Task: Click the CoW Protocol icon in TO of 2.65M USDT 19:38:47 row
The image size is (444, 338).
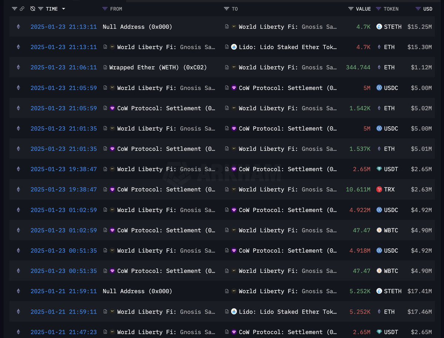Action: pyautogui.click(x=234, y=169)
